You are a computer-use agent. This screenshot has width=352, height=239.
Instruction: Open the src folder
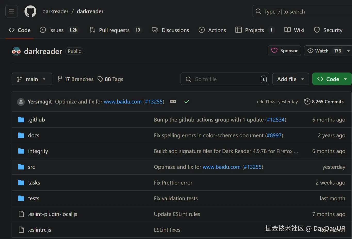31,167
